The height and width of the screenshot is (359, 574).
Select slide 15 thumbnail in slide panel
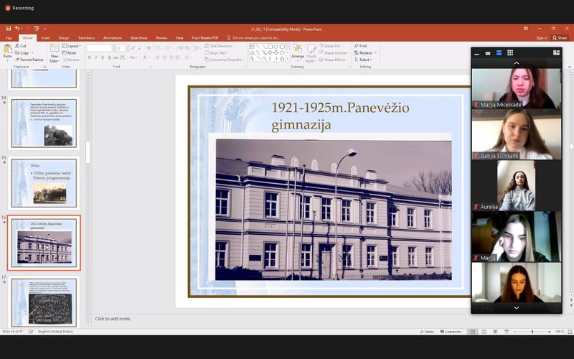44,182
